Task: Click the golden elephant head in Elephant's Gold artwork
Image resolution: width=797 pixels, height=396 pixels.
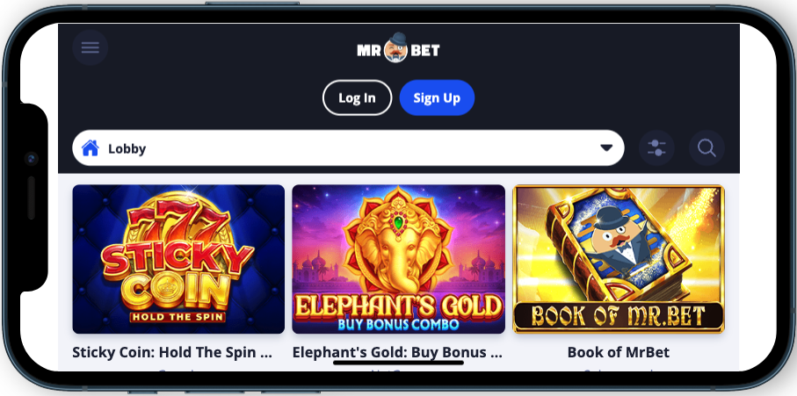Action: (x=399, y=248)
